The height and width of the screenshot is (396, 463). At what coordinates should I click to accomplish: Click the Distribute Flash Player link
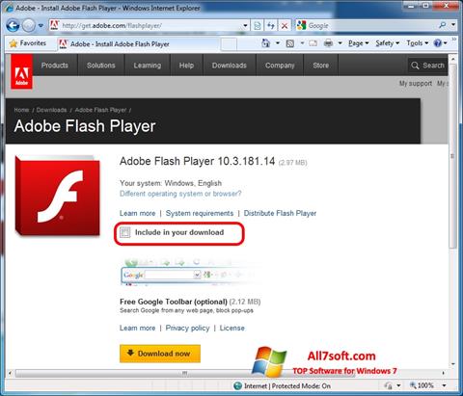pos(280,213)
